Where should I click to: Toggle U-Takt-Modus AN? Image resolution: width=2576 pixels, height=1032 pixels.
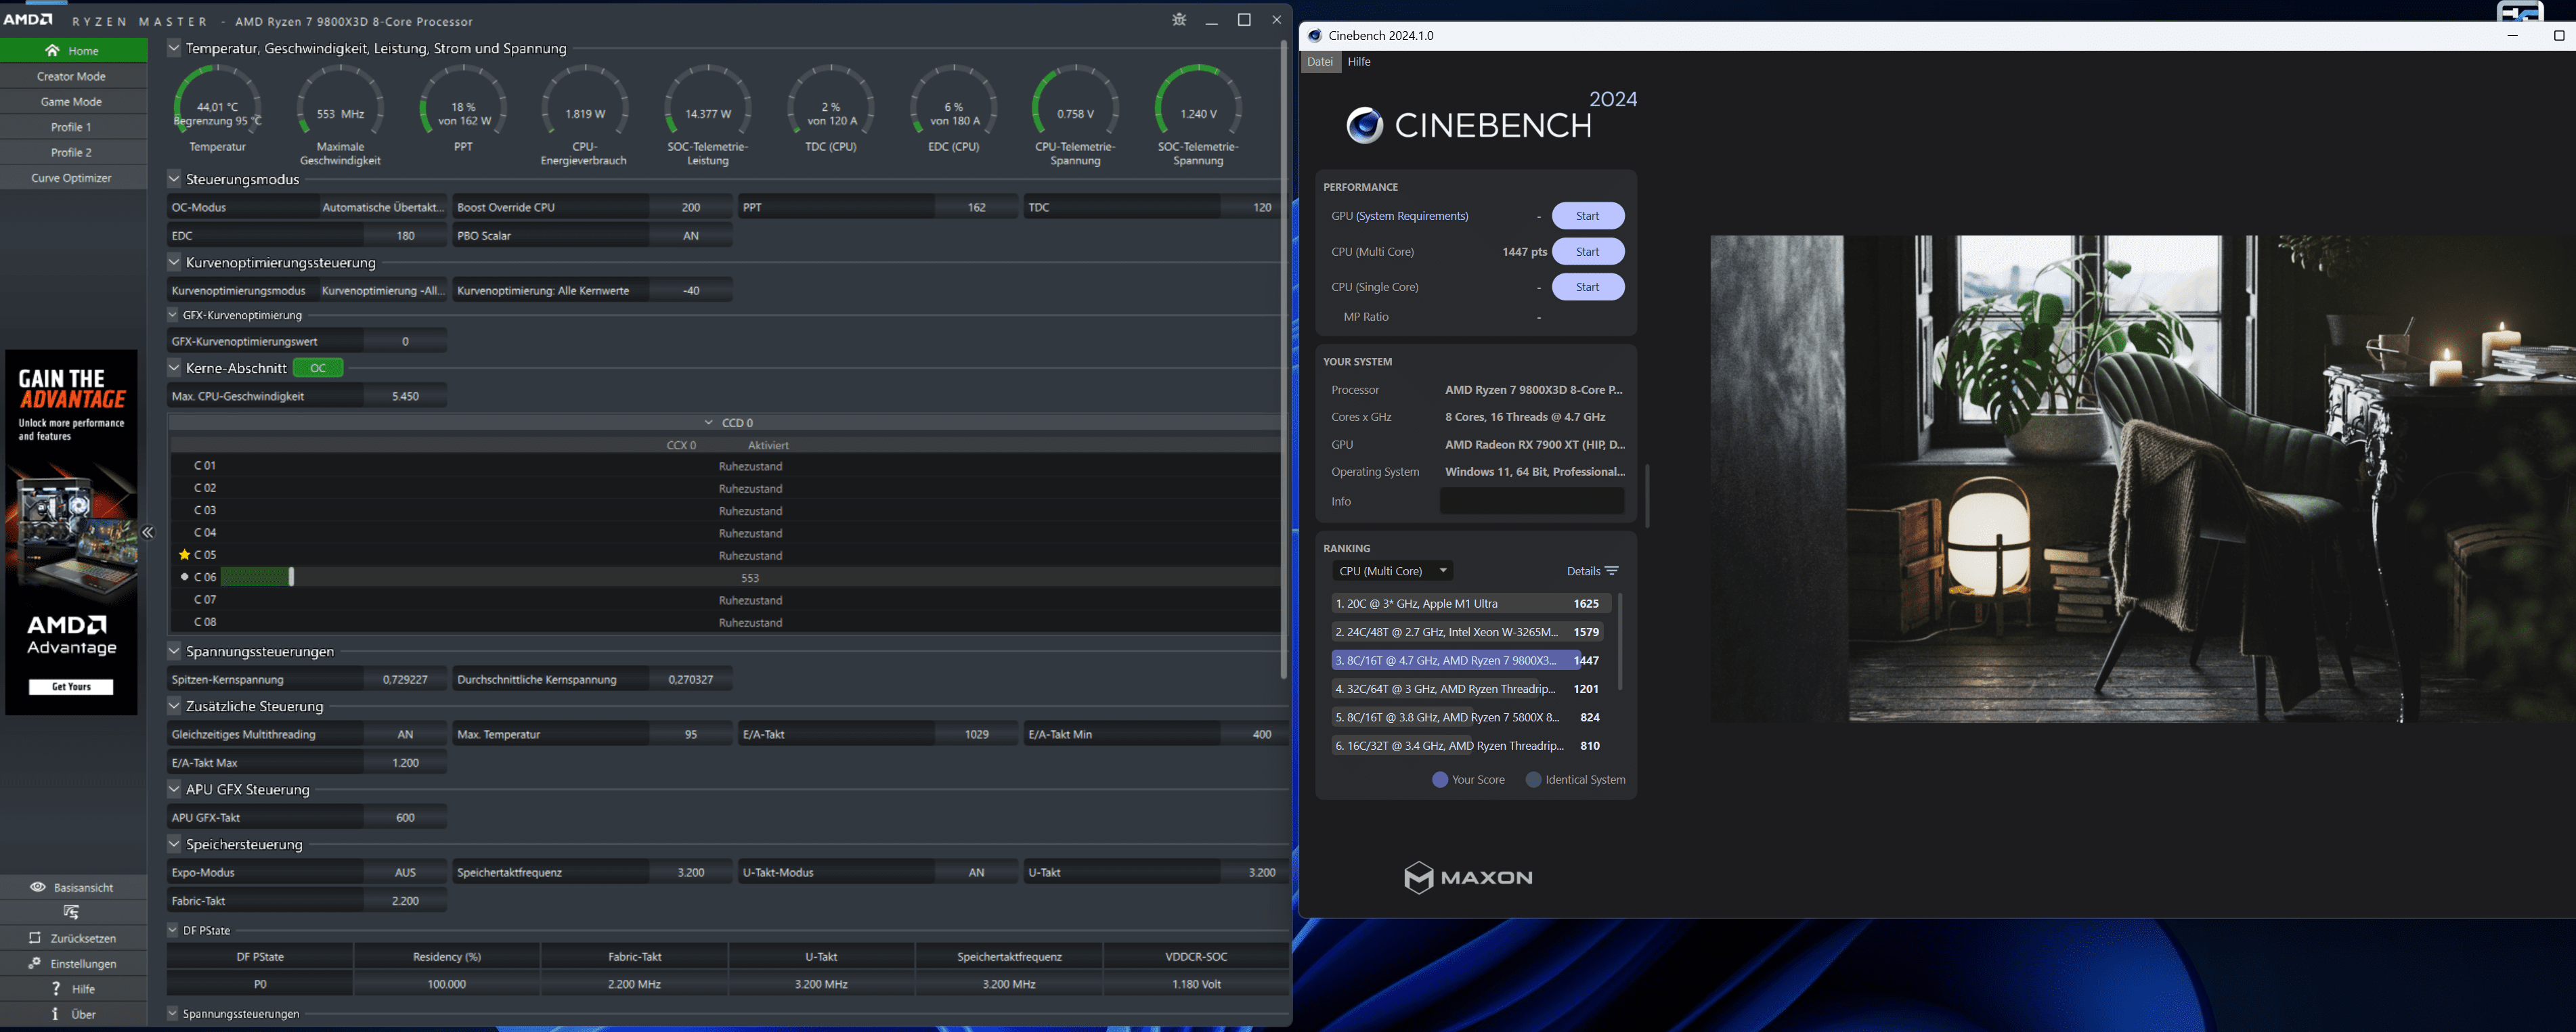(976, 872)
